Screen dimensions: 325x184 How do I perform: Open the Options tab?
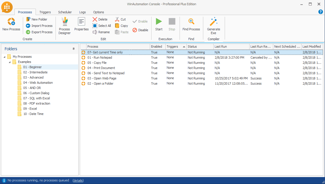click(x=98, y=12)
